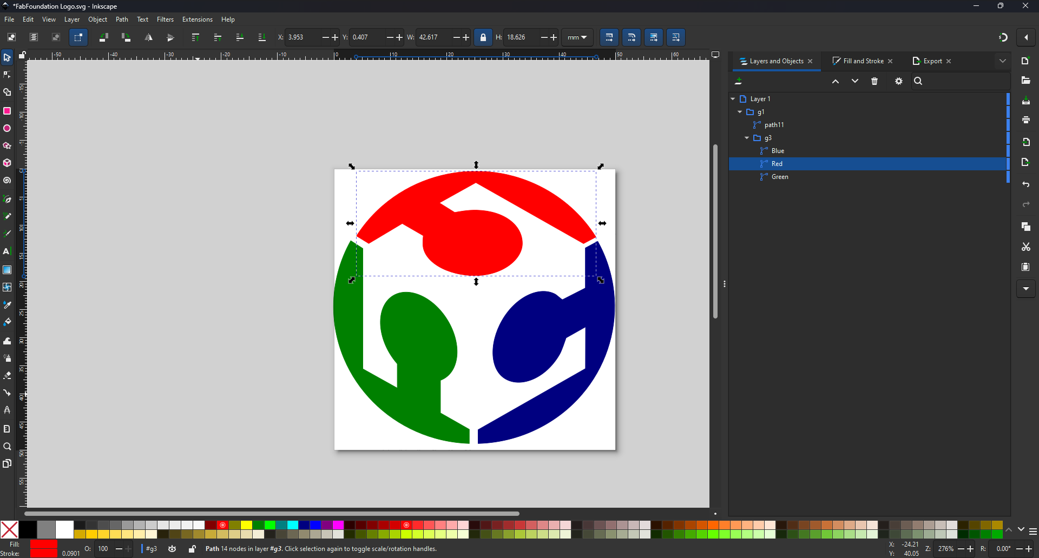
Task: Pick the Dropper color picker tool
Action: (7, 305)
